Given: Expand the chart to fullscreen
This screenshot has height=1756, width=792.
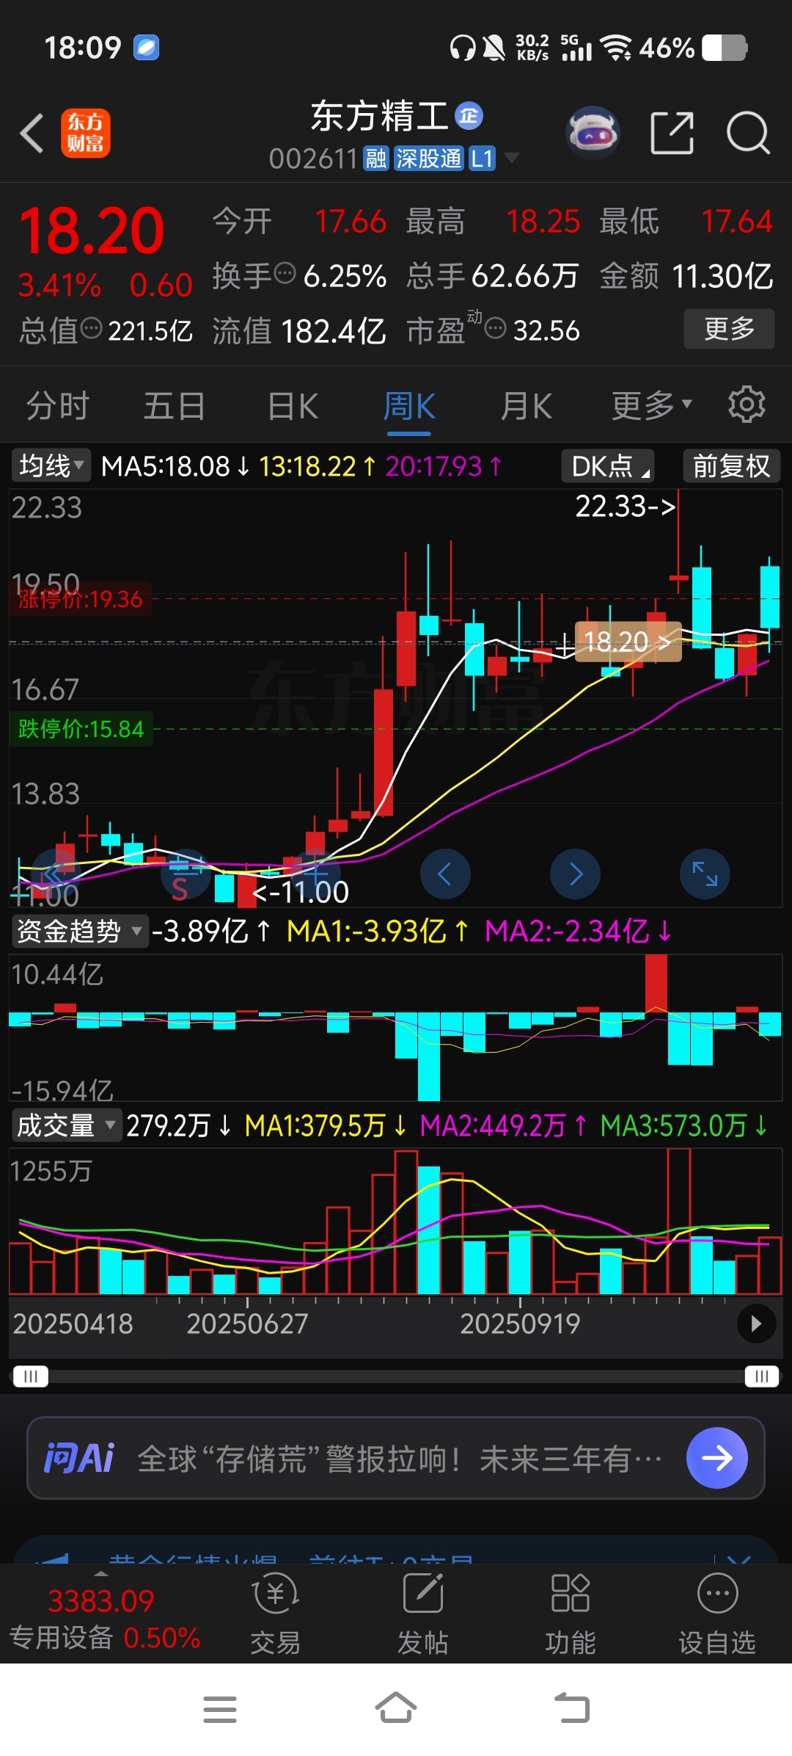Looking at the screenshot, I should tap(705, 874).
